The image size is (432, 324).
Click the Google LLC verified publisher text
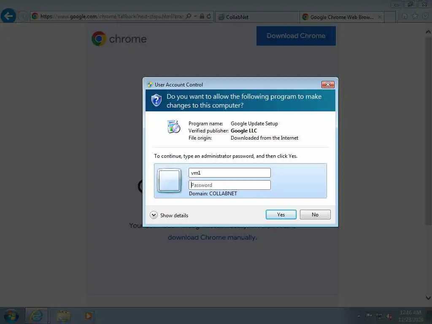click(x=243, y=131)
